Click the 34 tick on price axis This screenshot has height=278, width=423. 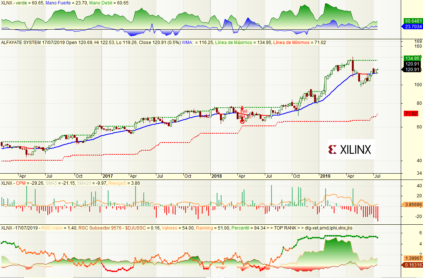point(419,173)
